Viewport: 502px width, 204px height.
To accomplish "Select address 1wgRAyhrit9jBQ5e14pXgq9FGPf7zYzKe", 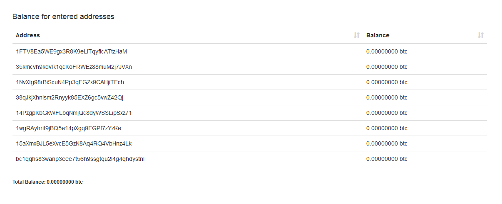I will tap(68, 128).
